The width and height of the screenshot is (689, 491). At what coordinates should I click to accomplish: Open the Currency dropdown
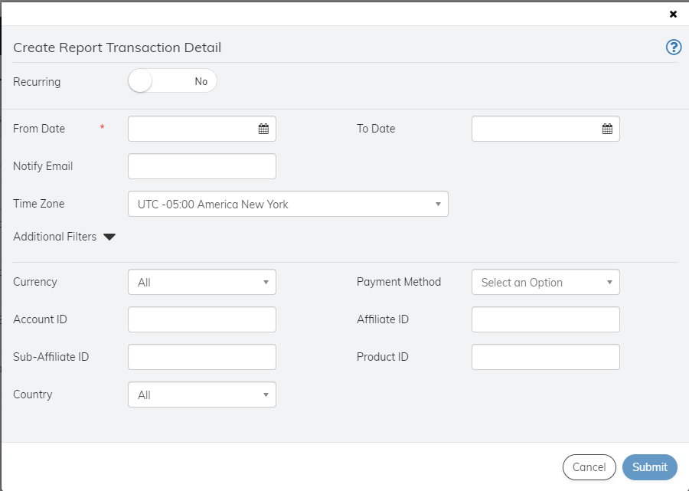[201, 282]
